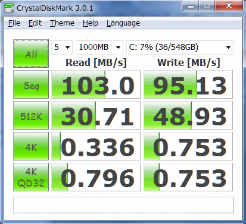Select the 4K write result 0.753
This screenshot has width=246, height=224.
[188, 146]
